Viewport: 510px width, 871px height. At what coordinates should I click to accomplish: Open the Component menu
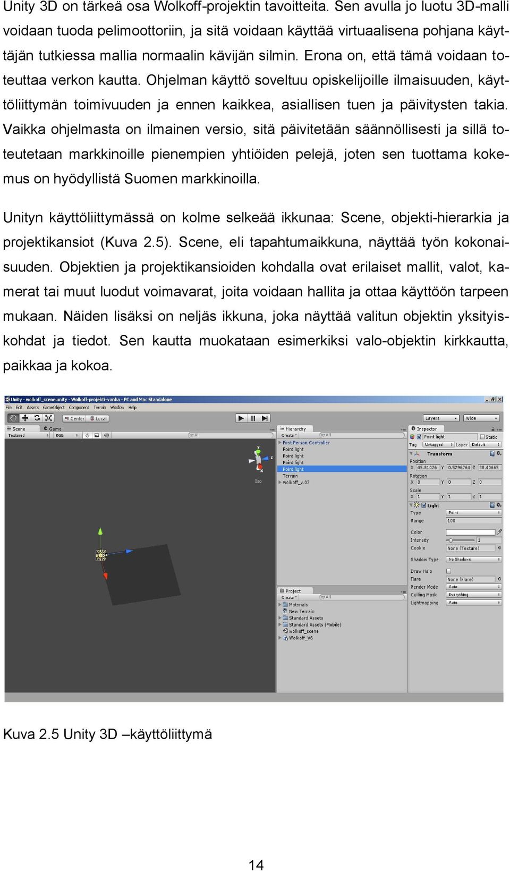click(x=79, y=408)
